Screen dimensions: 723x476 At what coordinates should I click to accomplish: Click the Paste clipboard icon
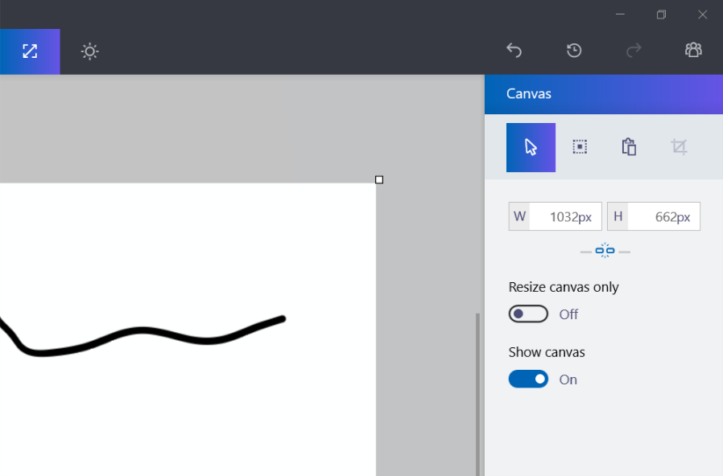click(629, 147)
